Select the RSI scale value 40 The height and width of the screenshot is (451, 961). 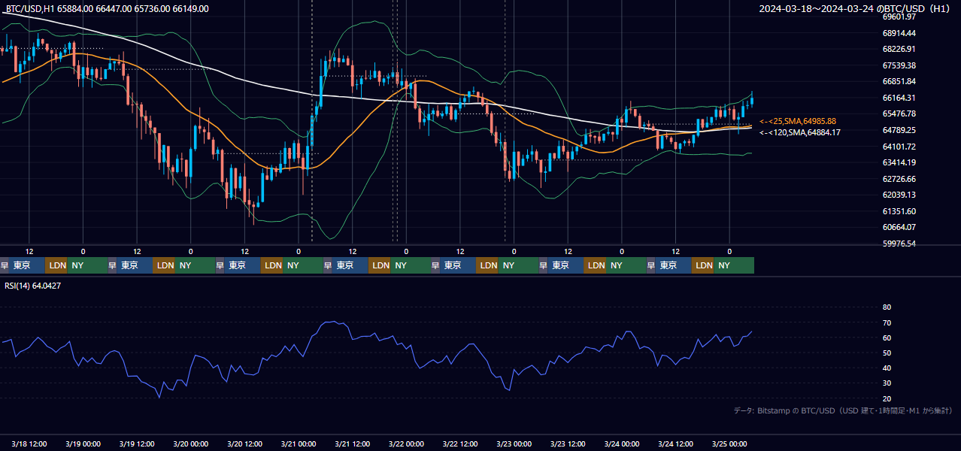887,368
